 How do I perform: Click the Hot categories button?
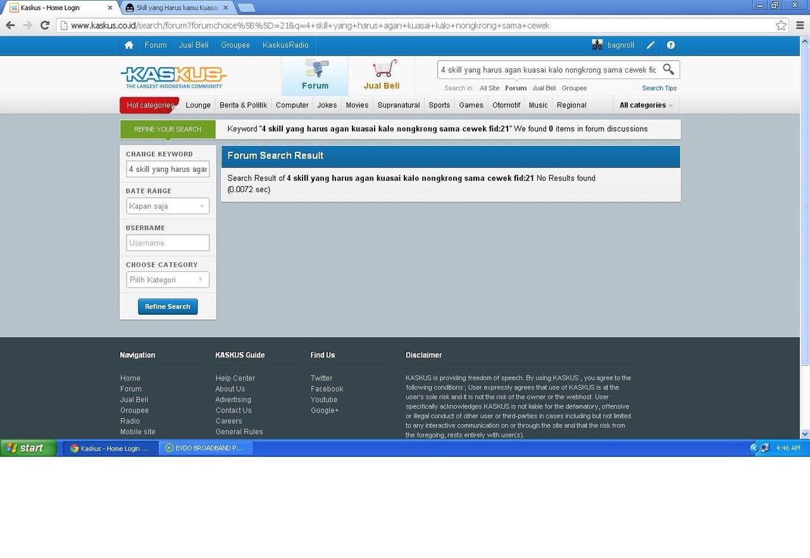point(150,105)
